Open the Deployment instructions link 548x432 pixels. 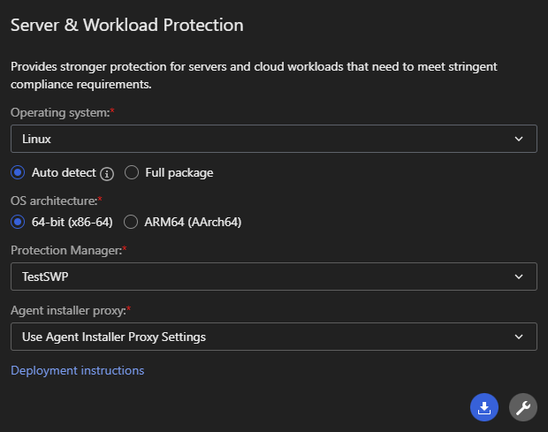(77, 370)
